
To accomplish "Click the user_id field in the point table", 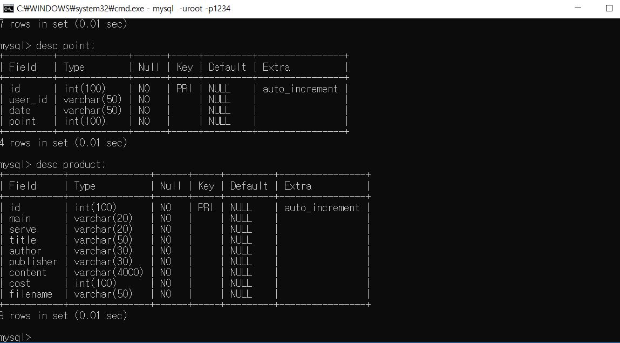I will 28,99.
